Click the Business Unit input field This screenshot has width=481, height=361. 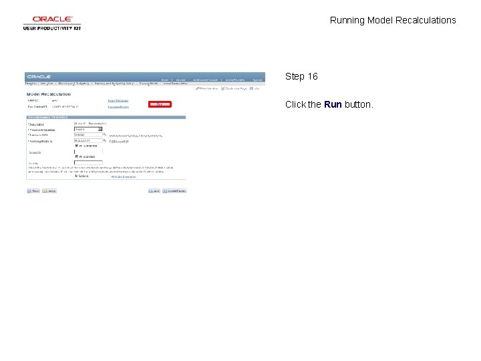[88, 135]
